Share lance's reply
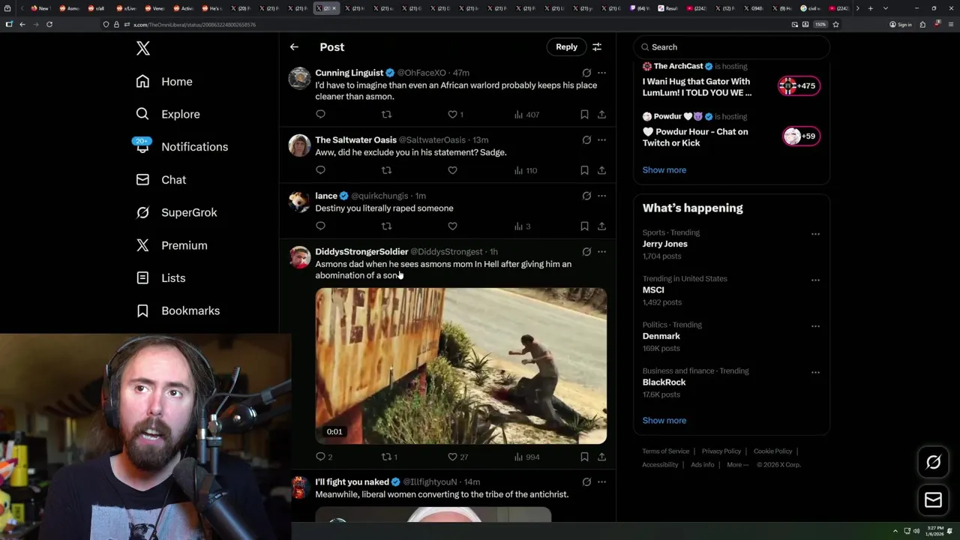This screenshot has width=960, height=540. pos(601,226)
